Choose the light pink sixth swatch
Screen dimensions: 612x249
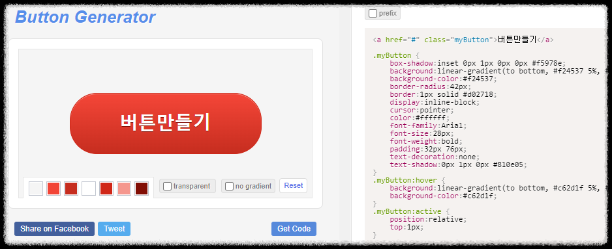124,189
